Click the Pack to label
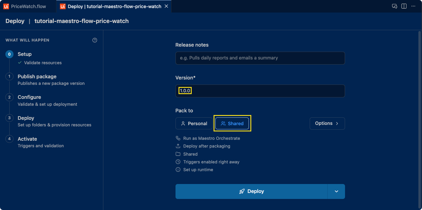 184,111
